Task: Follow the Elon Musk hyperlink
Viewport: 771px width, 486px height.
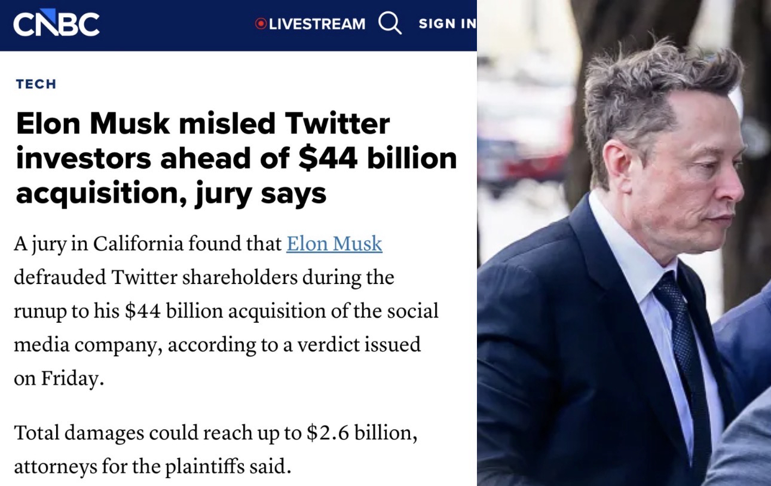Action: (334, 244)
